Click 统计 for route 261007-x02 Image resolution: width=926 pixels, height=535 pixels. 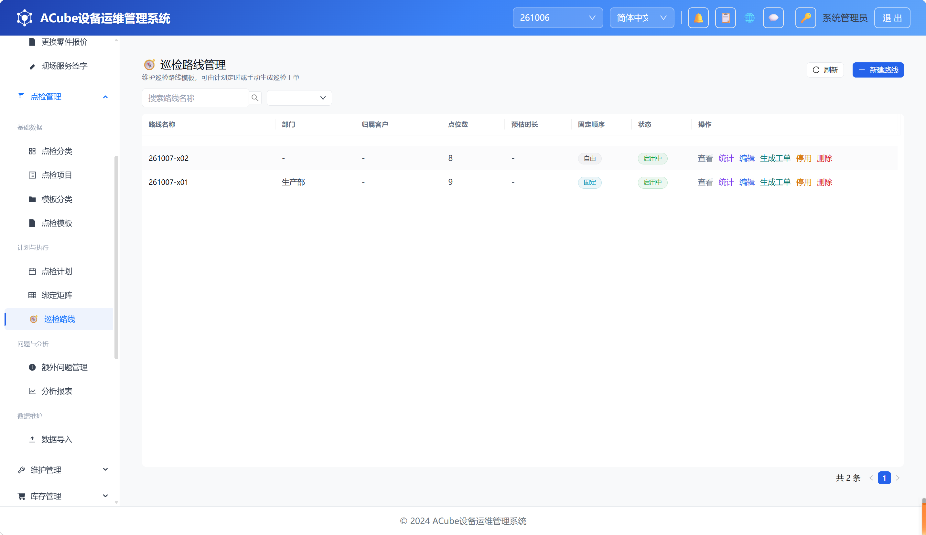(x=726, y=158)
